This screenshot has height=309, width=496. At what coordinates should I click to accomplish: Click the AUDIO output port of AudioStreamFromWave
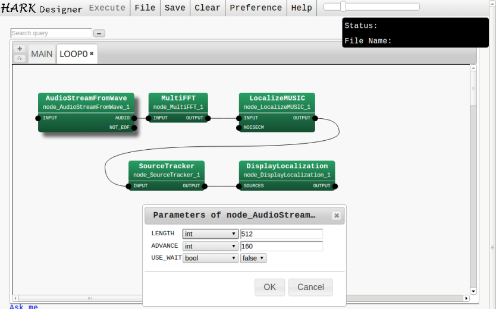134,118
